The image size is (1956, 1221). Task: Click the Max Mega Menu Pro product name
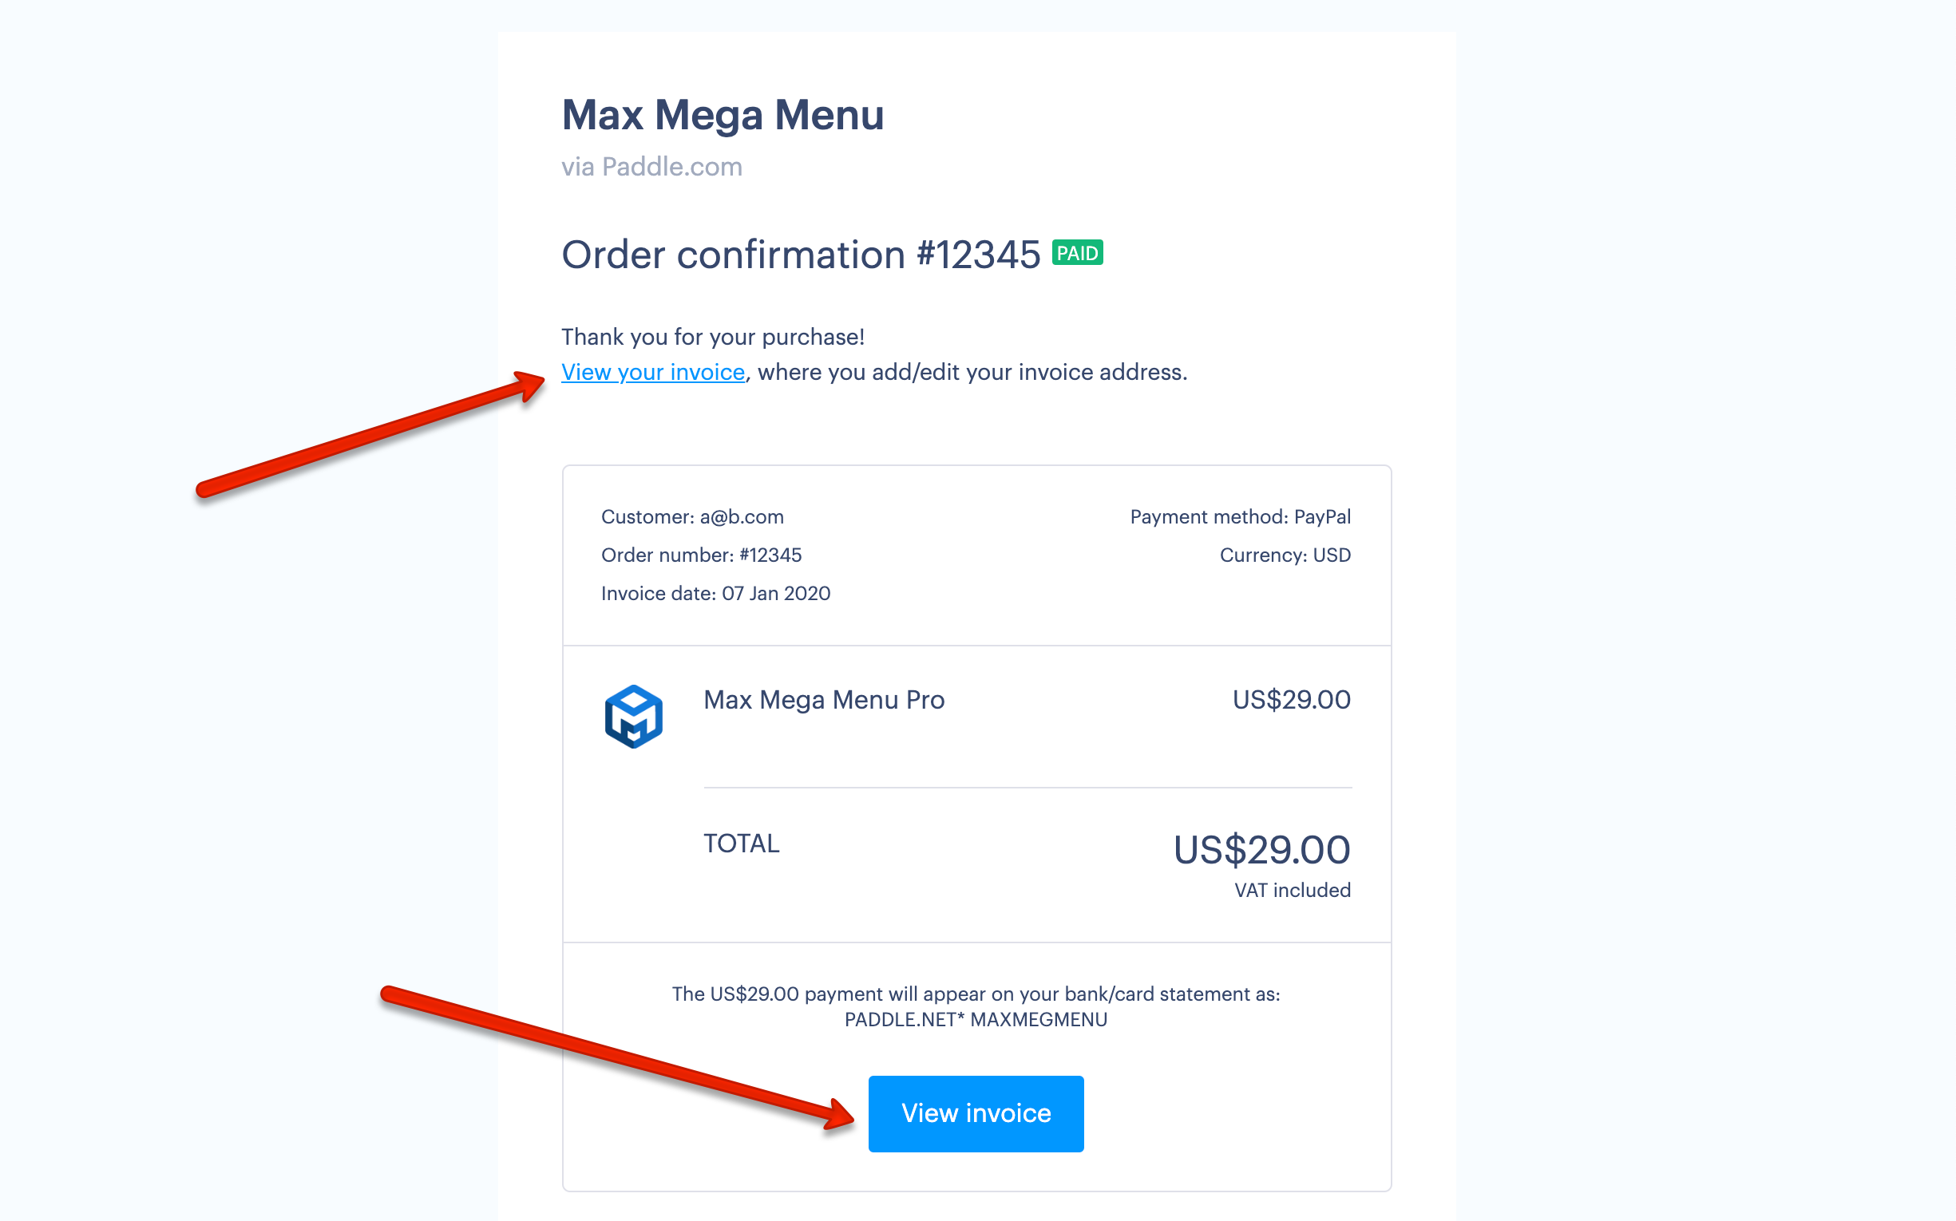823,700
